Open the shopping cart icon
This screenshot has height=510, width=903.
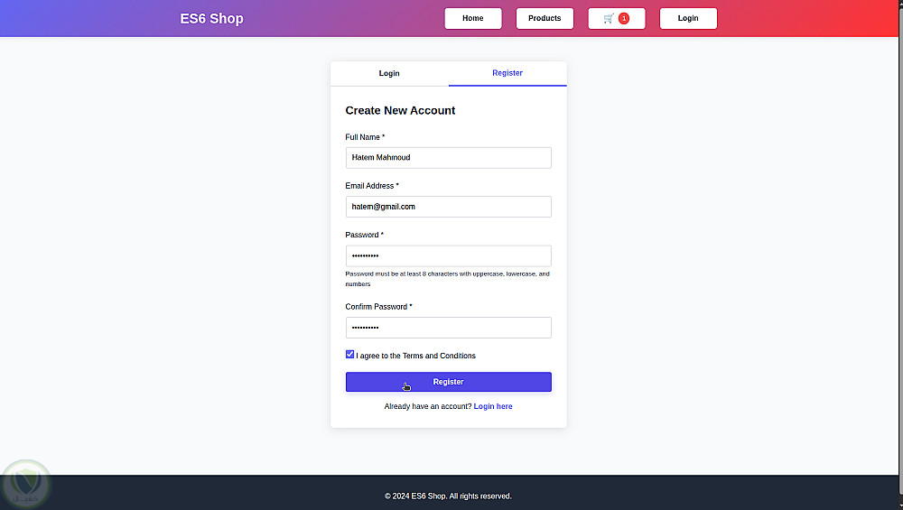609,19
